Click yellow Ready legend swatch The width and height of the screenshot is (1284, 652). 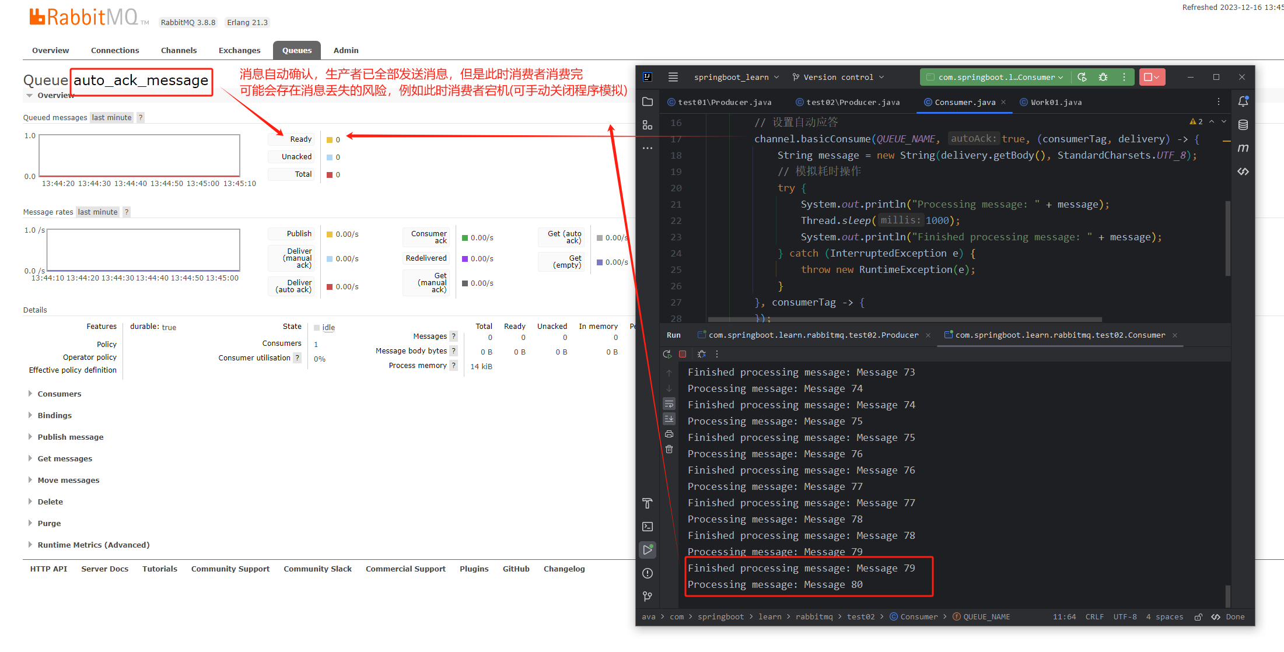tap(330, 140)
